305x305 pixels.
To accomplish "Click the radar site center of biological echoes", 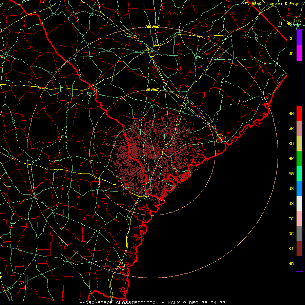I will [x=152, y=152].
